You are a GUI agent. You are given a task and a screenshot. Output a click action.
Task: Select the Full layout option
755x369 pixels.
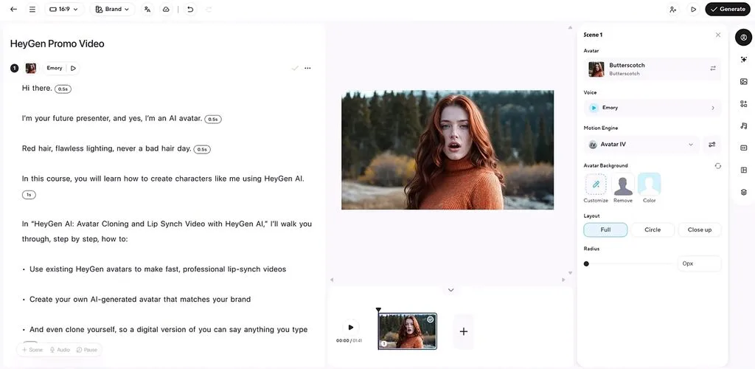605,230
